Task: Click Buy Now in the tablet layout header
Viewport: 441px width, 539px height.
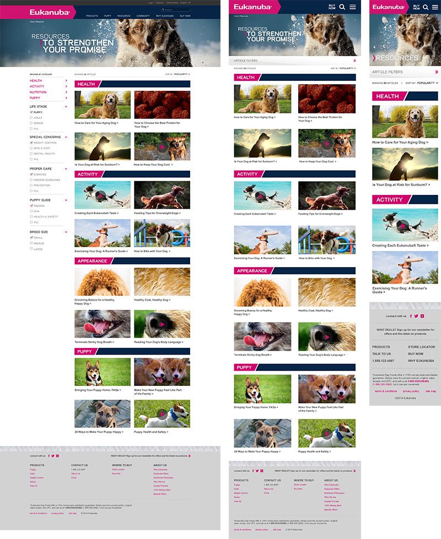Action: point(332,7)
